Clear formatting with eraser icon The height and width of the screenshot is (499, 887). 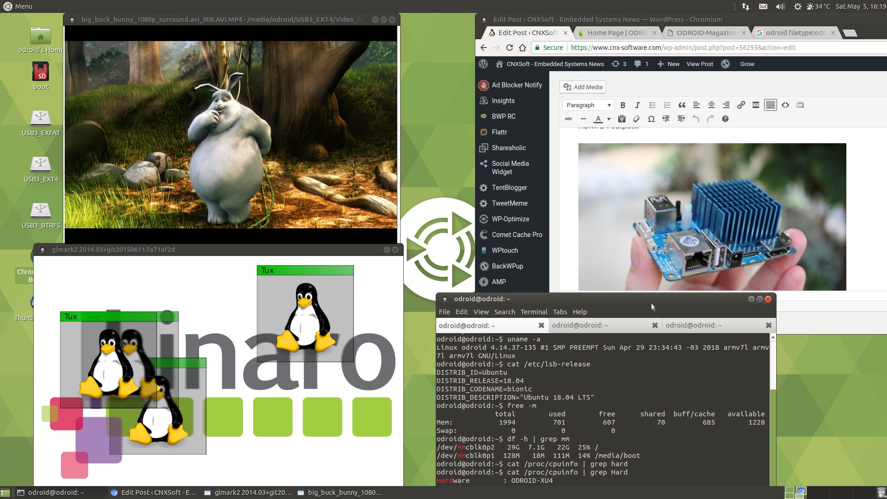(x=637, y=119)
